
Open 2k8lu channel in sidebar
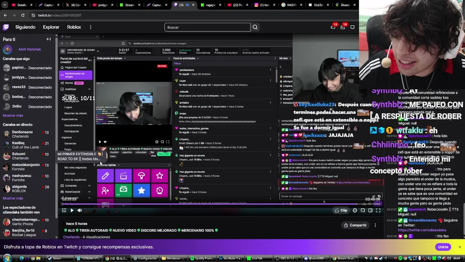point(27,107)
